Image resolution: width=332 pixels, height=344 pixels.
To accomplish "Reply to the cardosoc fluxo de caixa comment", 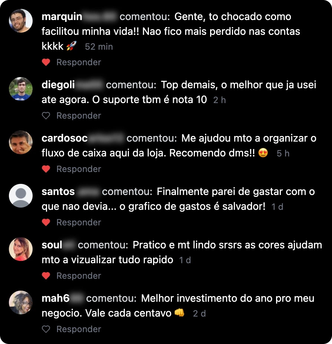I will click(x=79, y=169).
